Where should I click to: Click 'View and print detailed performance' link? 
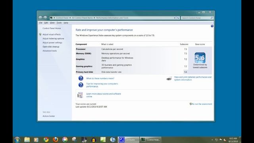[x=193, y=79]
